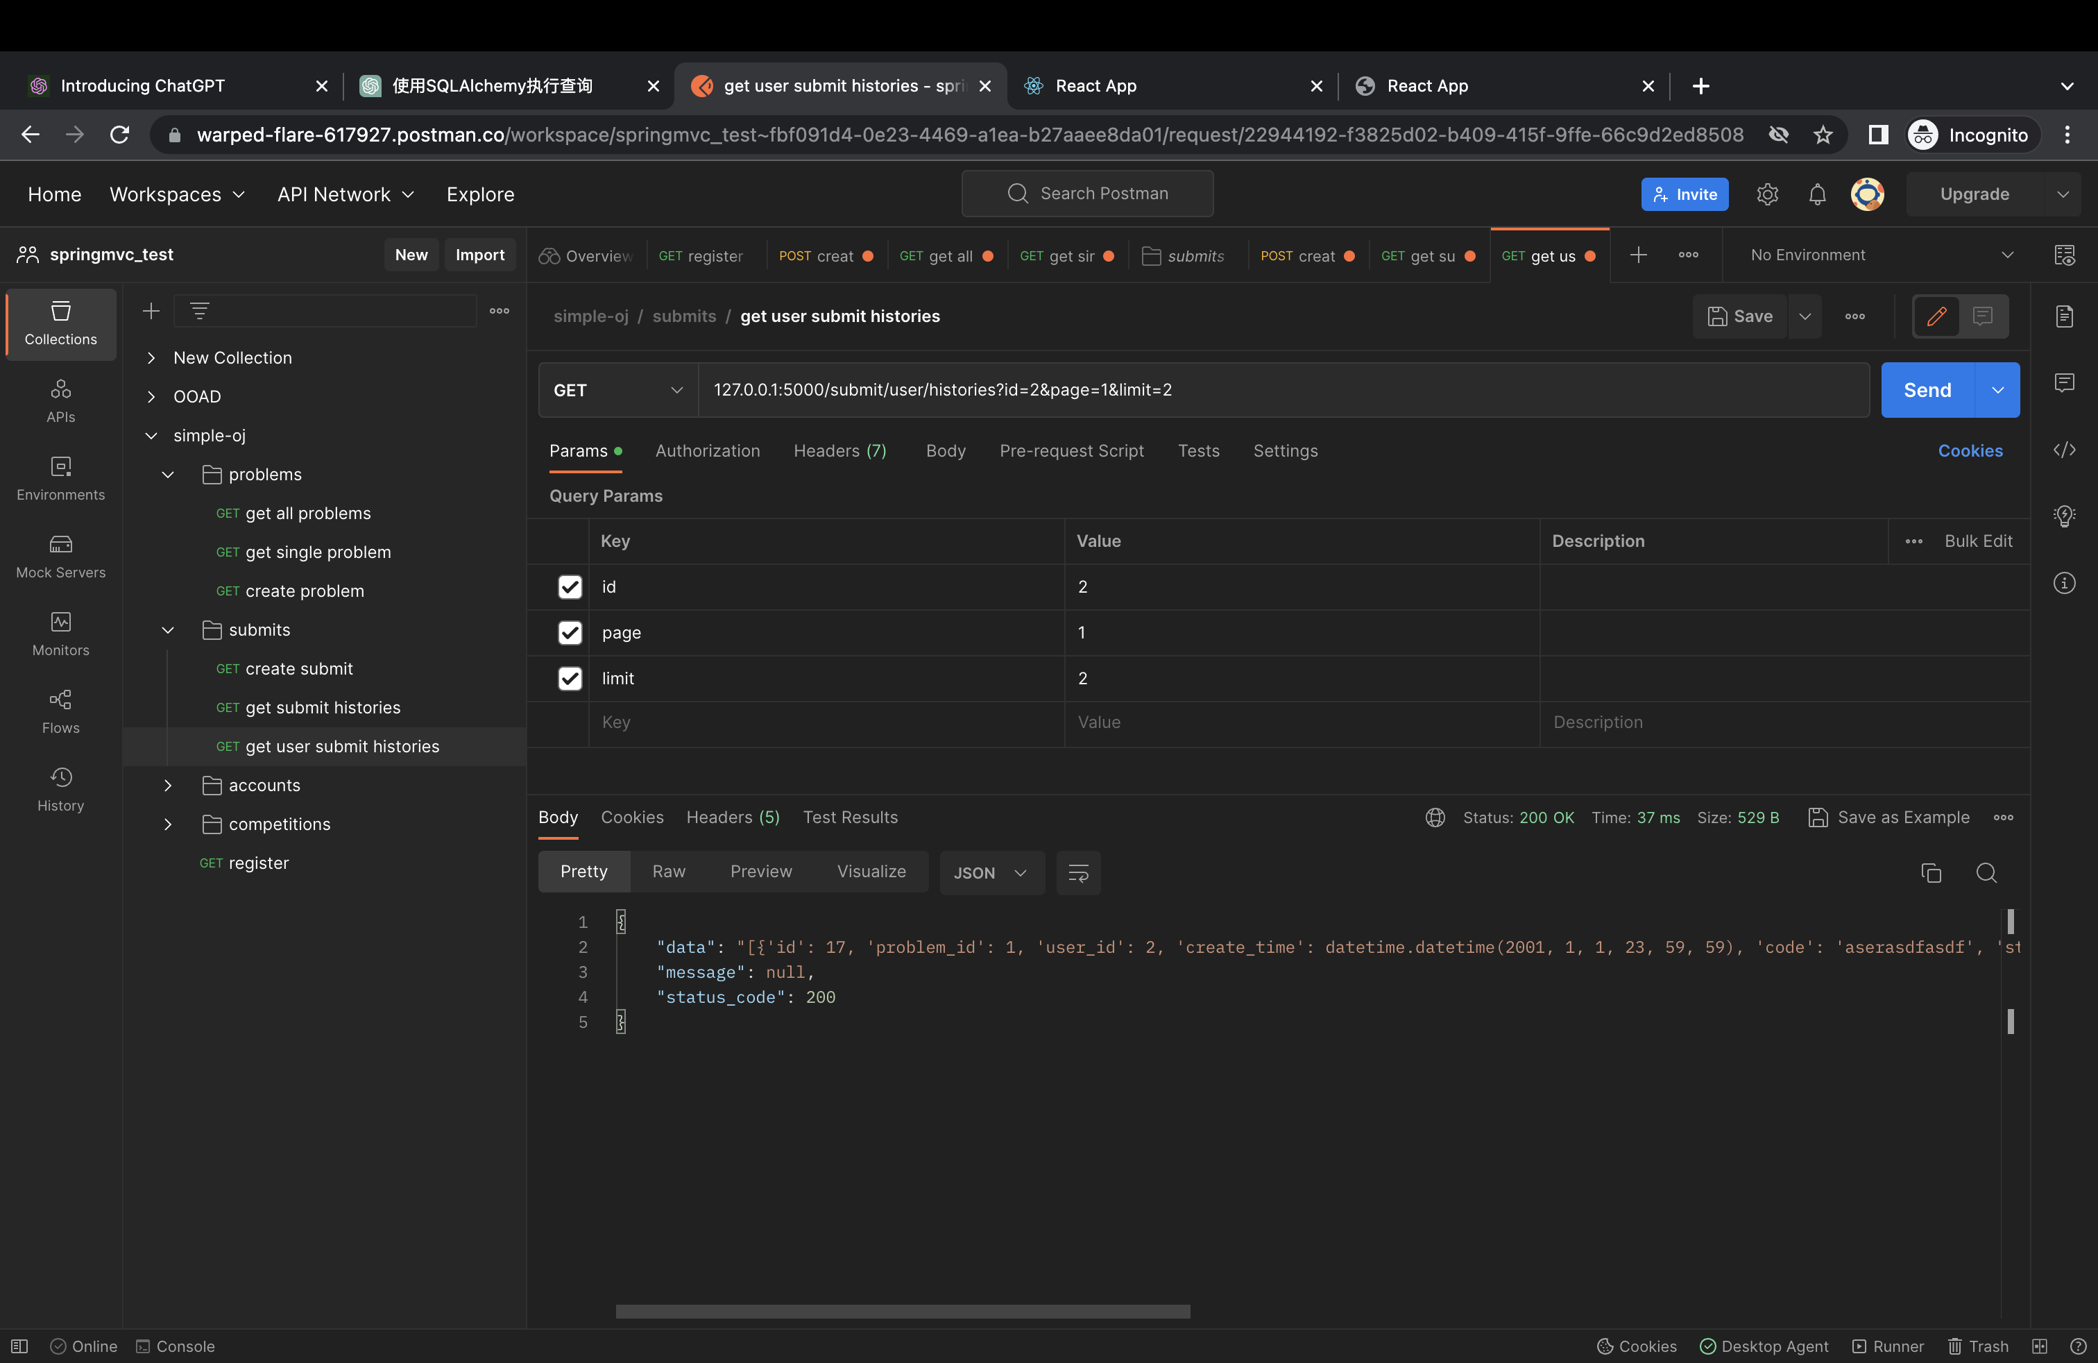Open the Runner in status bar

[x=1888, y=1346]
